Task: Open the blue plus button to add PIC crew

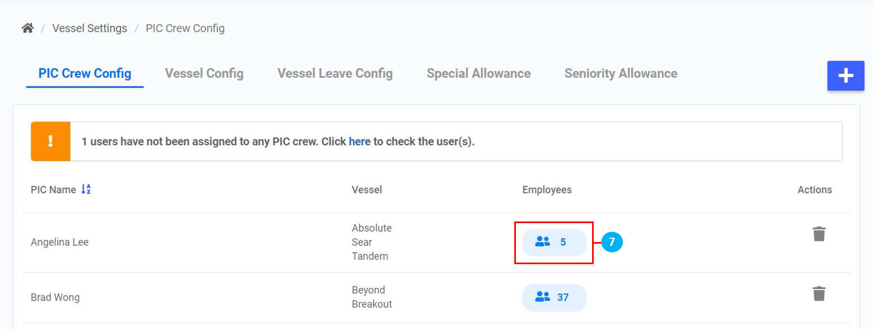Action: [845, 75]
